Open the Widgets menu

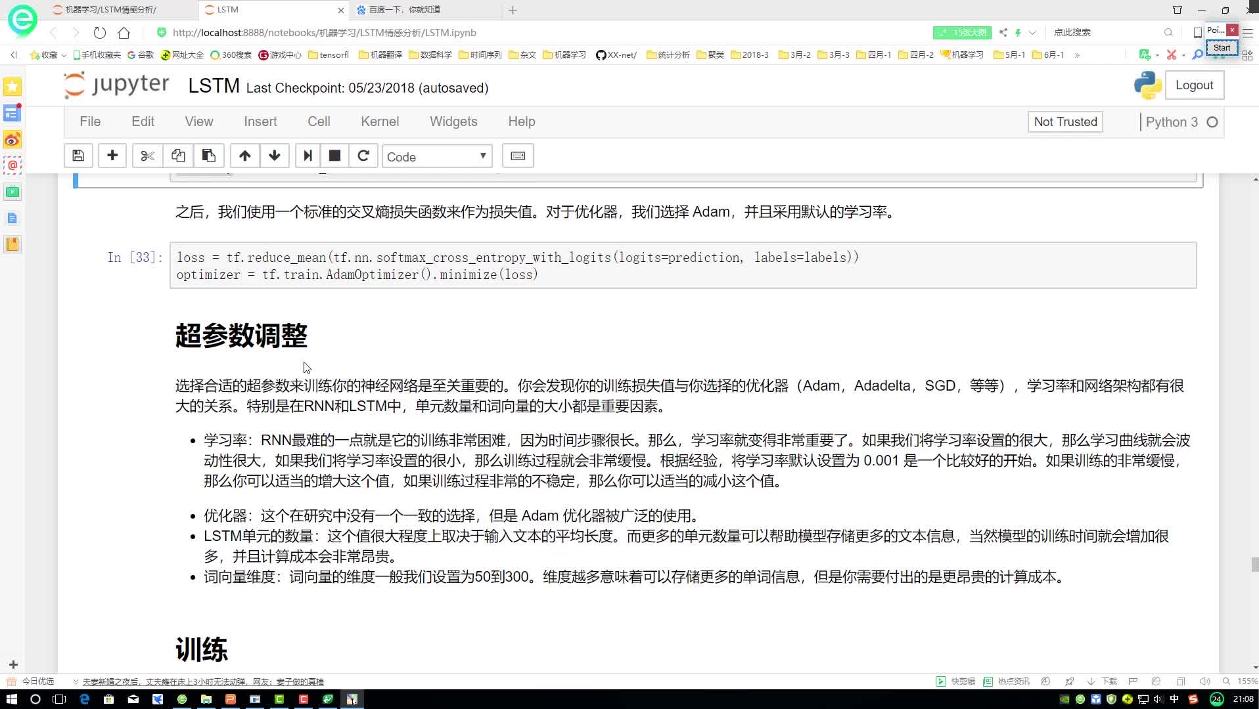[453, 121]
